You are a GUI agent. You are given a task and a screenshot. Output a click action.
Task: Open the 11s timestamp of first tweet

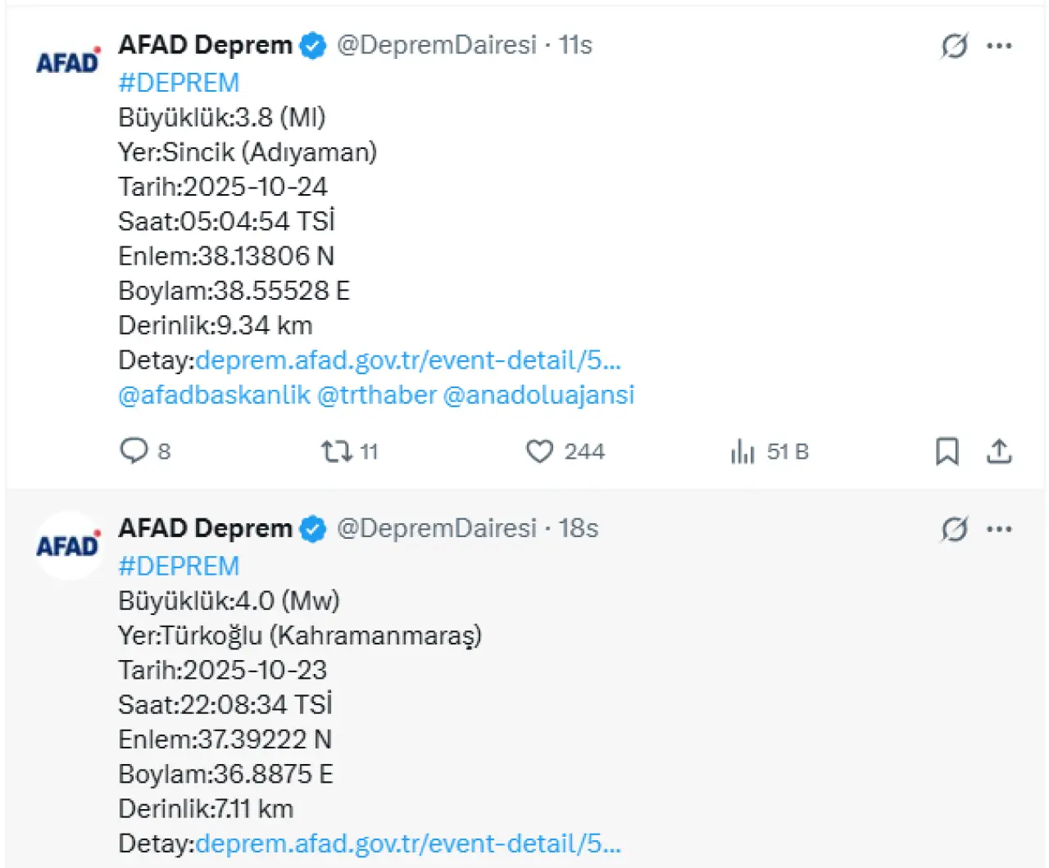click(x=575, y=45)
